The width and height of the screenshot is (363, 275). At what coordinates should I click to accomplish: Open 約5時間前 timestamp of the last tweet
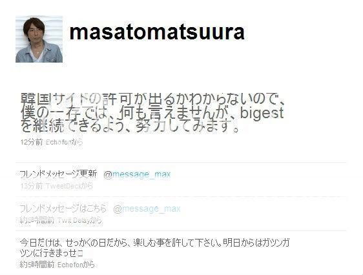tap(37, 265)
